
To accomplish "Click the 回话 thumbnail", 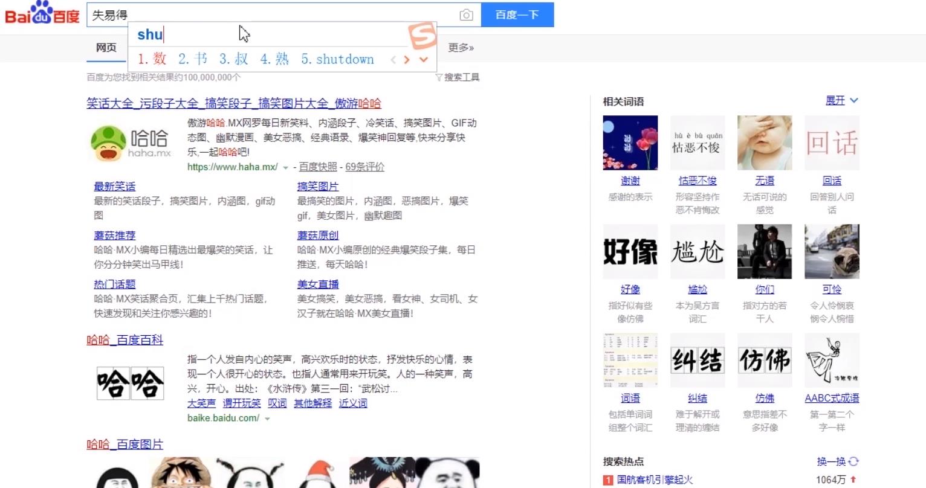I will tap(832, 143).
